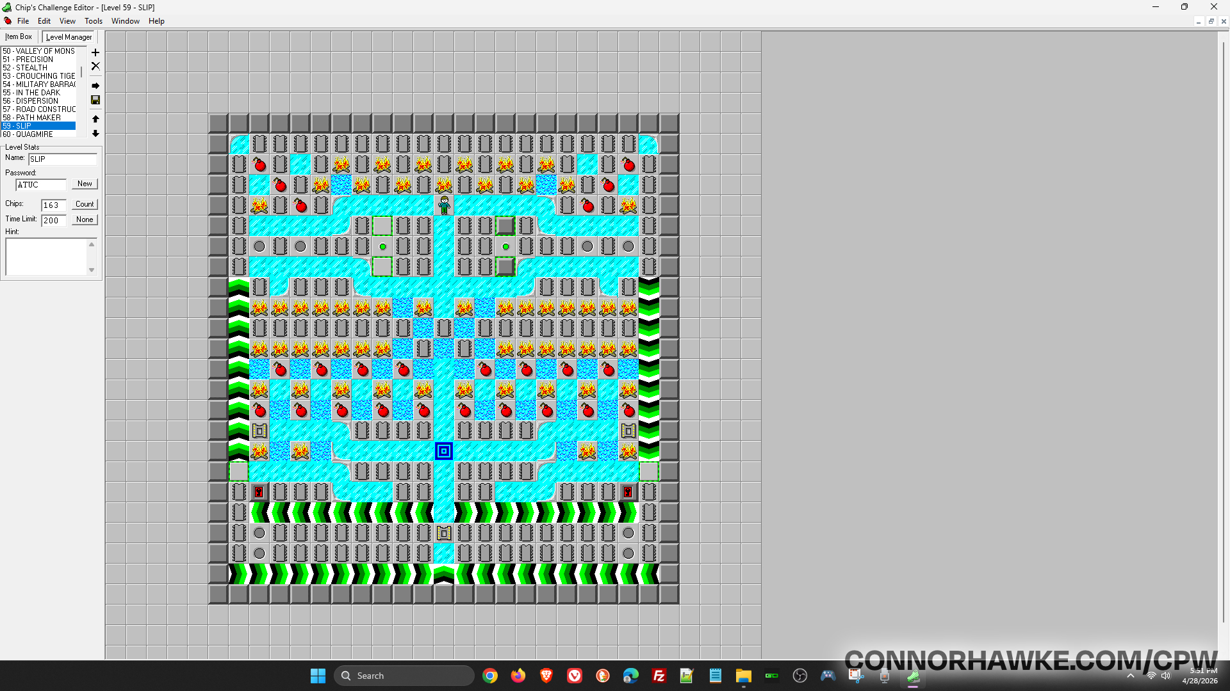
Task: Set time limit to None
Action: pos(85,220)
